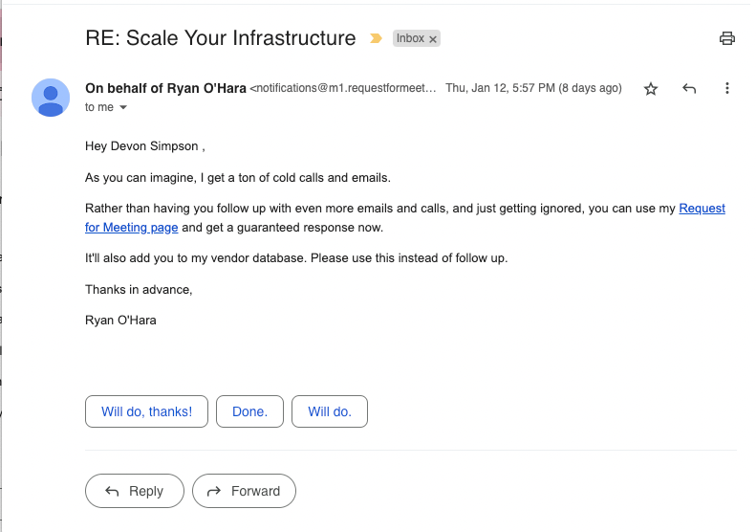This screenshot has width=756, height=532.
Task: Toggle the yellow importance marker
Action: click(376, 39)
